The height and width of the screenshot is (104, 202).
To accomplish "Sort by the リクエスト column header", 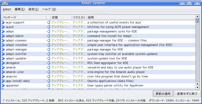I will (x=79, y=17).
